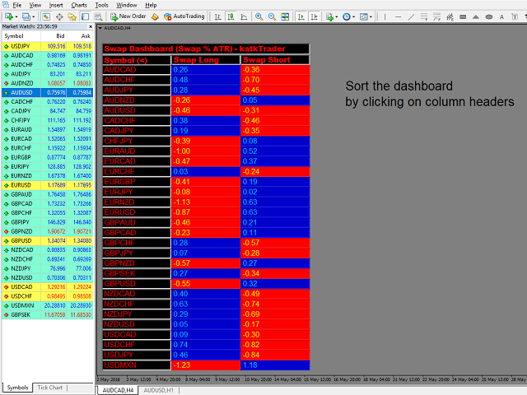Select the Andrews pitchfork tool
527x395 pixels.
[x=450, y=16]
